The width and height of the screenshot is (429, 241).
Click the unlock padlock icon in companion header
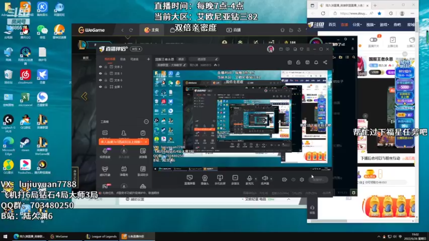[298, 63]
